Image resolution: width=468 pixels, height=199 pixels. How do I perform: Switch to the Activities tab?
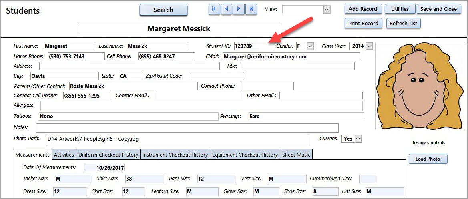64,155
